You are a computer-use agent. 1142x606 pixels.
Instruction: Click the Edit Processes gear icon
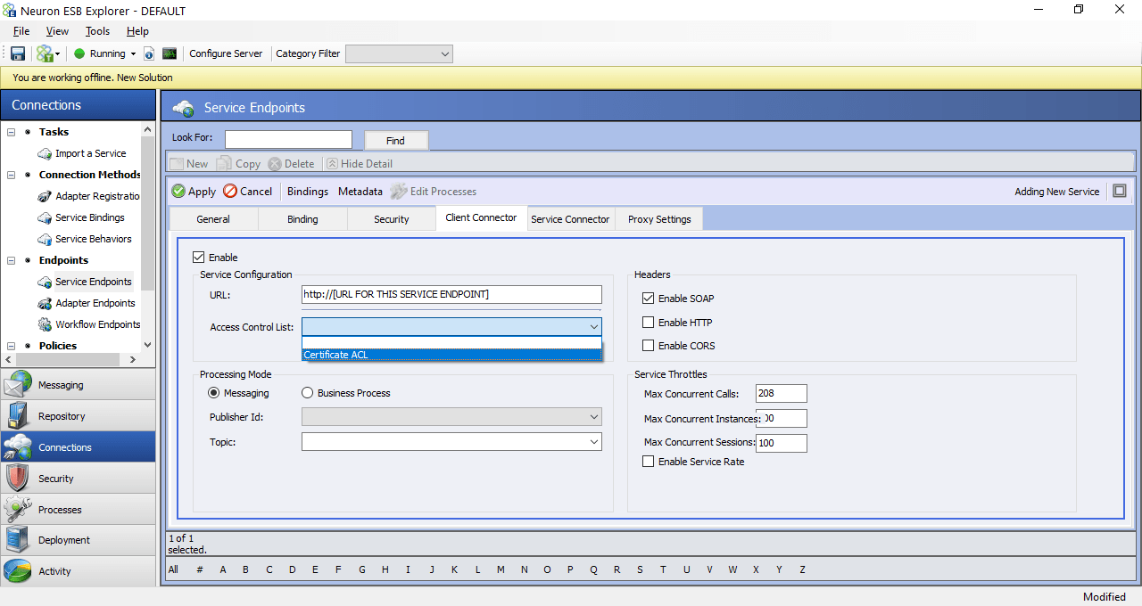(x=398, y=191)
